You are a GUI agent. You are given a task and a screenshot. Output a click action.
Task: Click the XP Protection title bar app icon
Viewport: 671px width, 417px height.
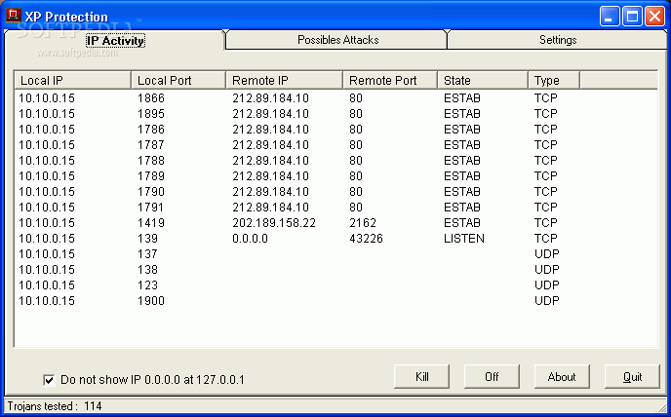click(14, 16)
